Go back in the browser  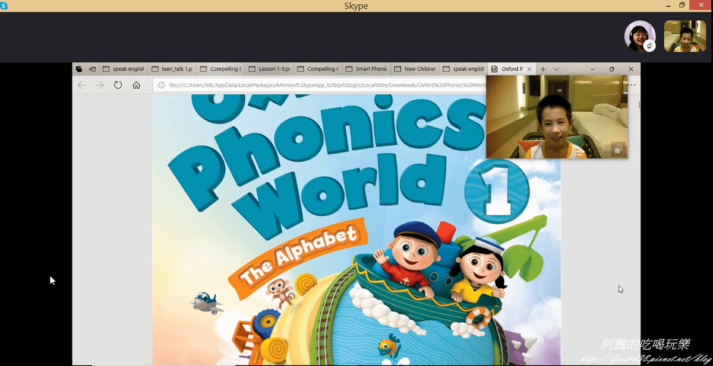[81, 85]
